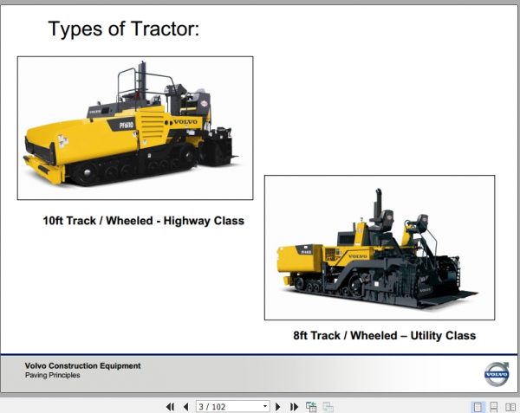The height and width of the screenshot is (413, 520).
Task: Click the 'Types of Tractor:' heading
Action: (x=124, y=29)
